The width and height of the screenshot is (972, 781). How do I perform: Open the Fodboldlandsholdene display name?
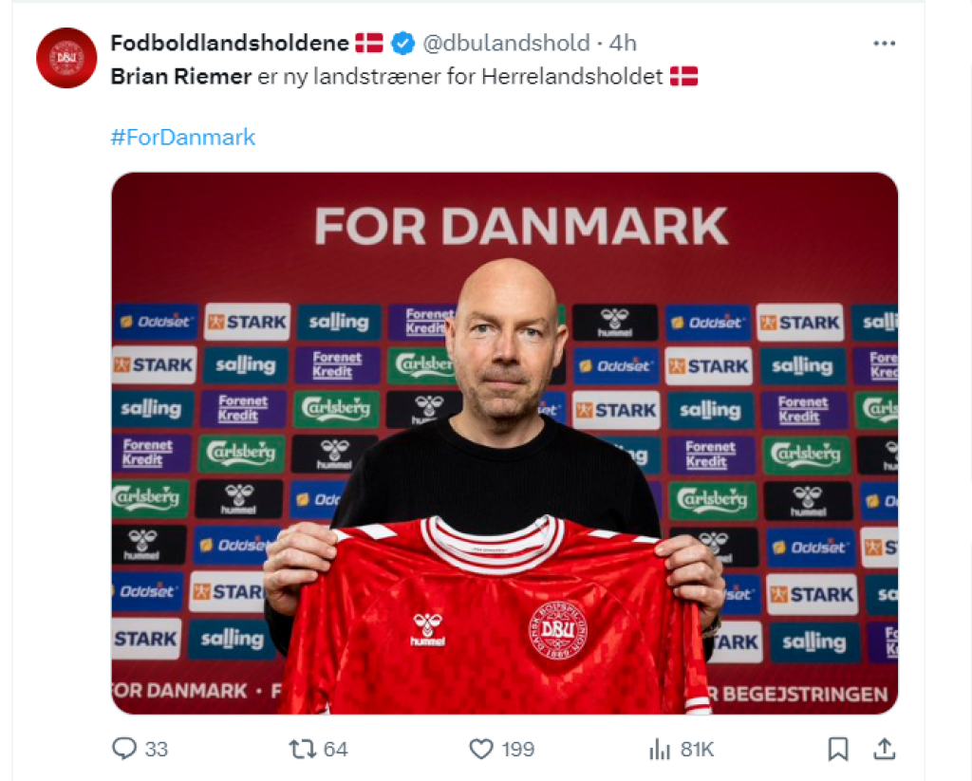click(x=230, y=44)
